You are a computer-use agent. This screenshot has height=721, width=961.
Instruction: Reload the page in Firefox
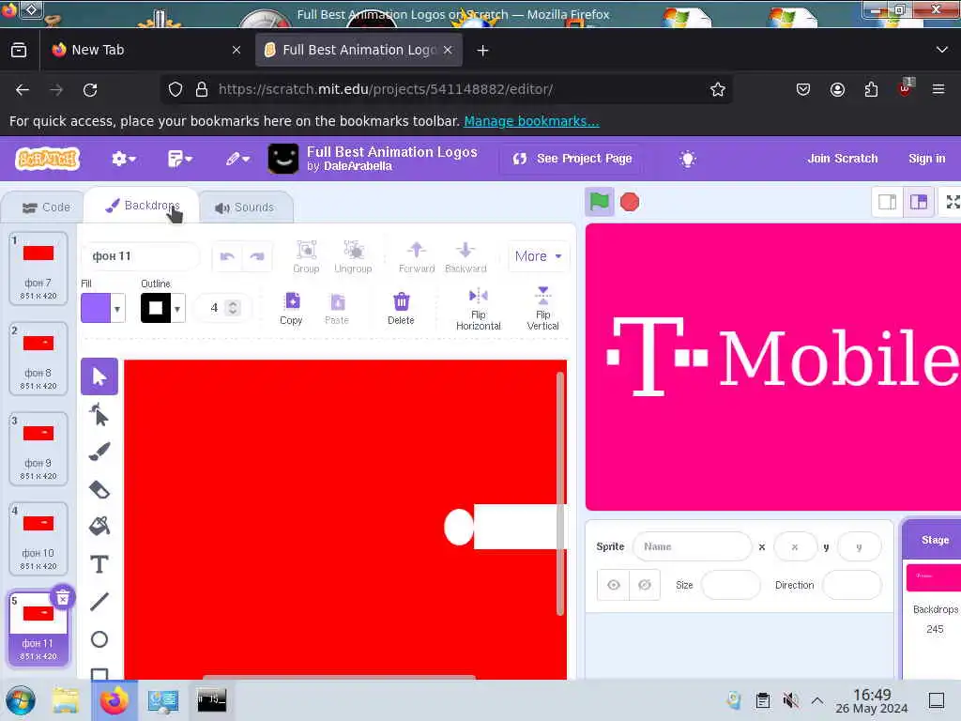[90, 89]
